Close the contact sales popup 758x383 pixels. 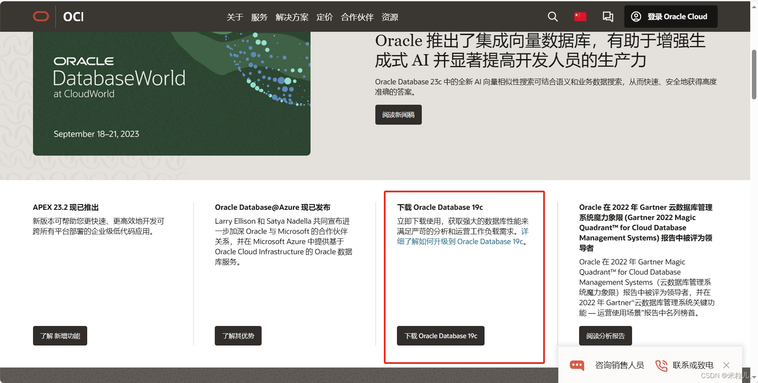(x=726, y=365)
